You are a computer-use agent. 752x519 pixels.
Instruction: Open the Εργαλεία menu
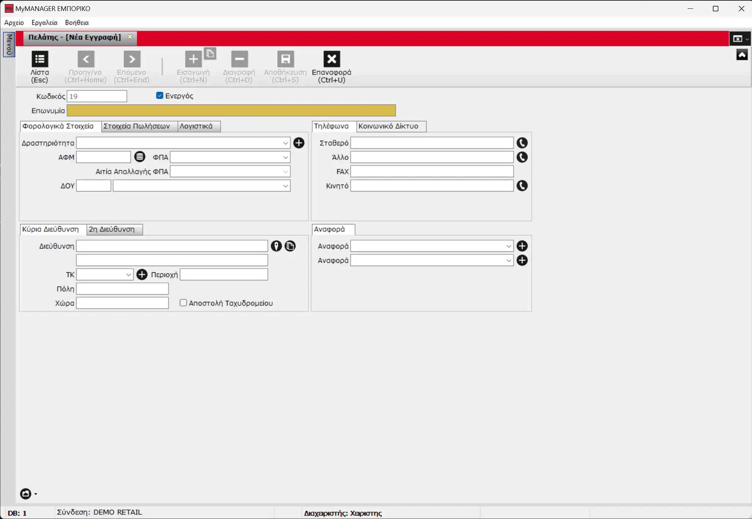pyautogui.click(x=44, y=23)
